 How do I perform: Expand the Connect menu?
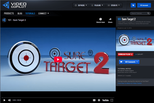point(44,13)
